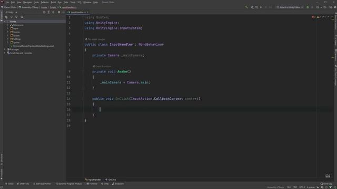
Task: Open the Terminal tool window
Action: click(92, 184)
